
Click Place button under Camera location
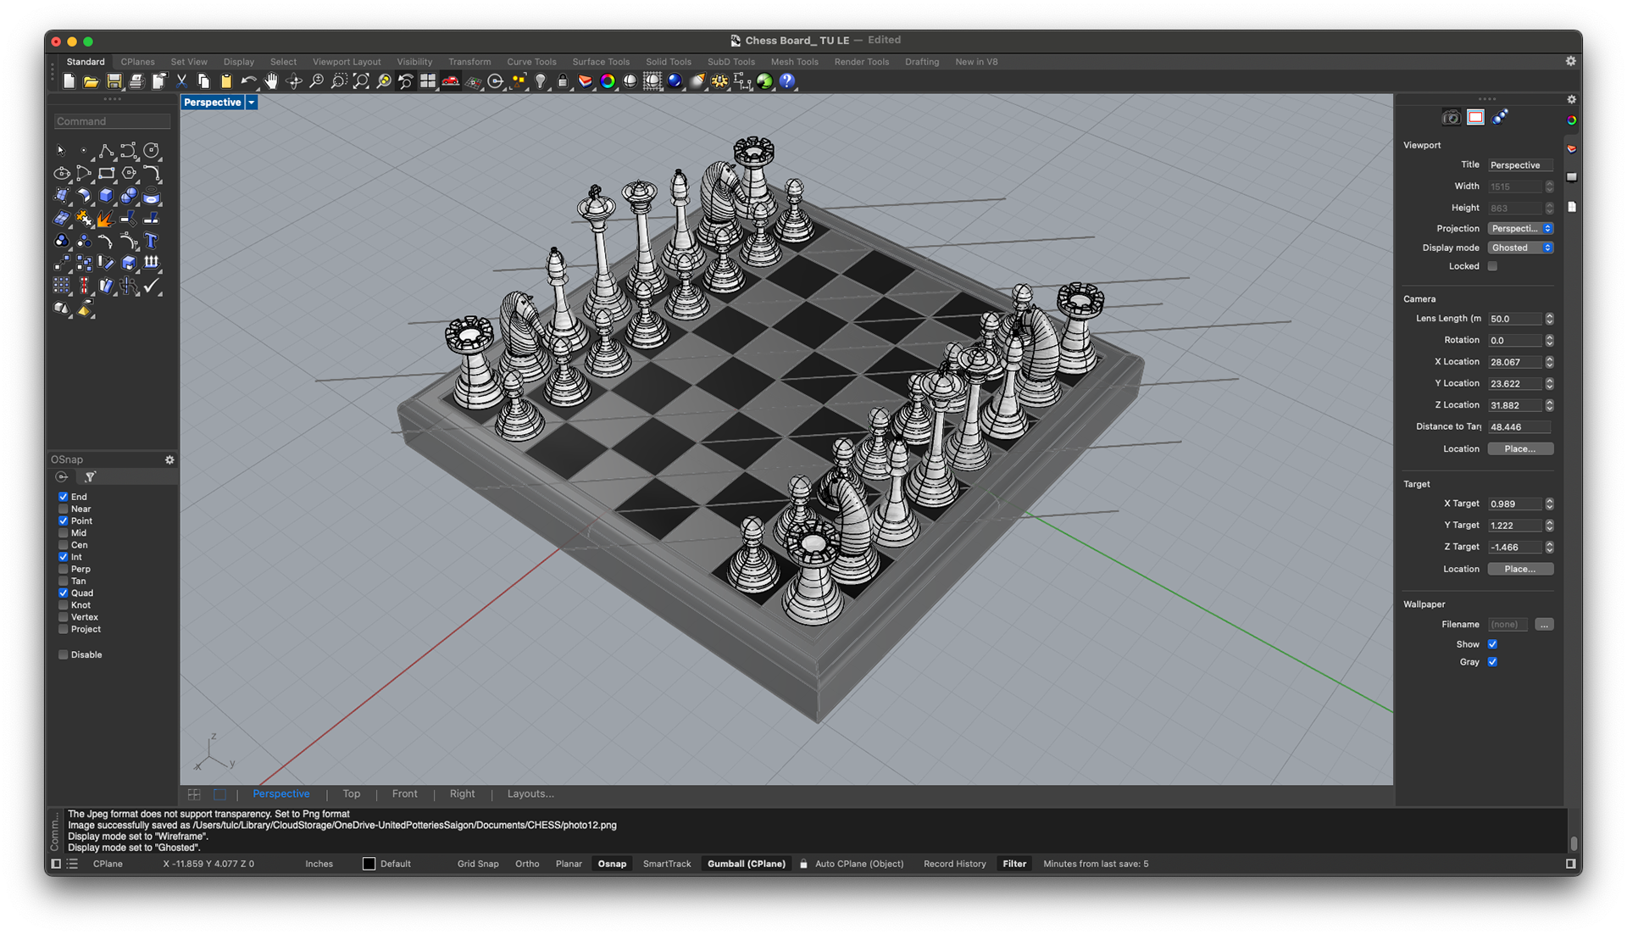coord(1519,448)
